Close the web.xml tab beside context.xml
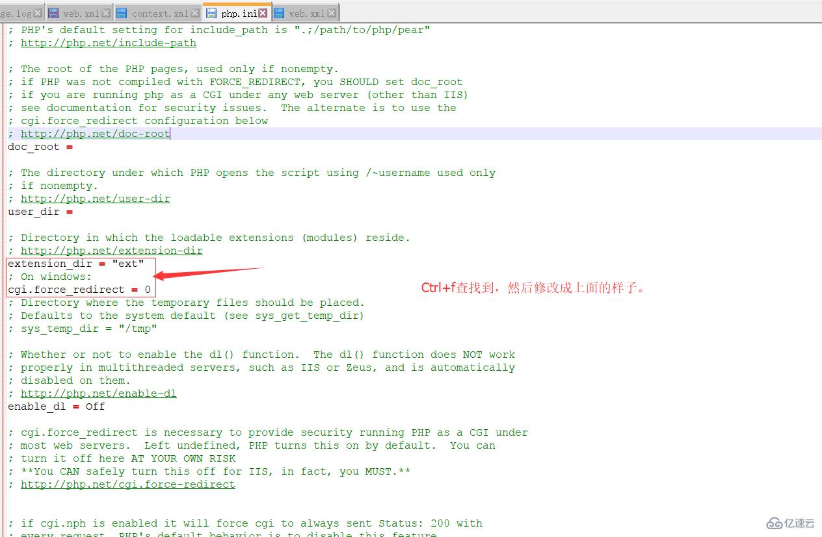 106,13
